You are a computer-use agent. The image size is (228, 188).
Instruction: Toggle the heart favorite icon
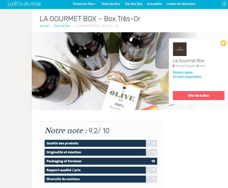223,43
